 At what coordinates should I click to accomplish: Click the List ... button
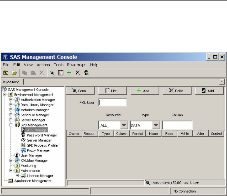point(113,91)
